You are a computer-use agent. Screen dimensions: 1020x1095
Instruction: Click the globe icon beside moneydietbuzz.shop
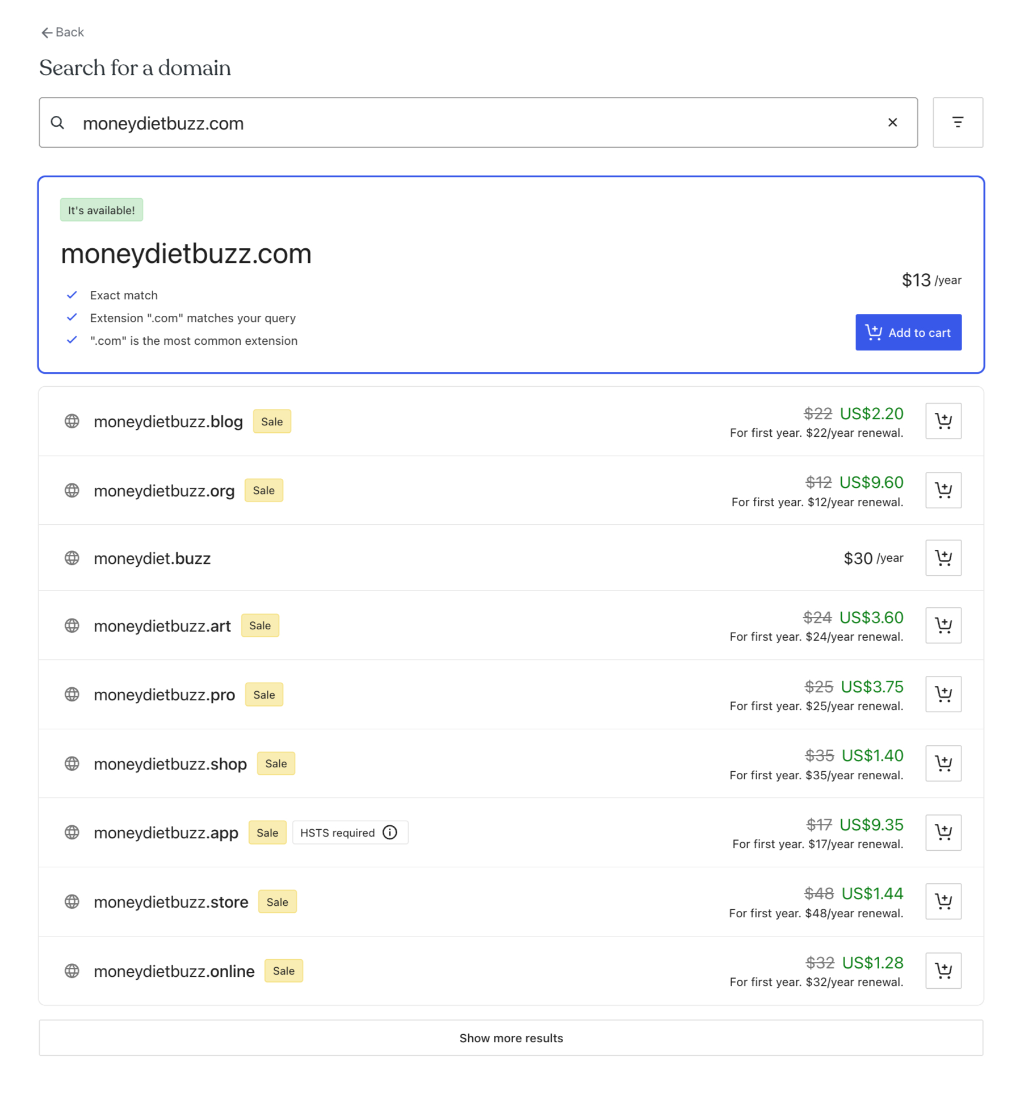[72, 763]
